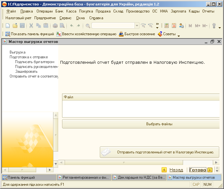The image size is (224, 189).
Task: Click Ввести хозяйственную операцию toolbar button
Action: point(86,34)
